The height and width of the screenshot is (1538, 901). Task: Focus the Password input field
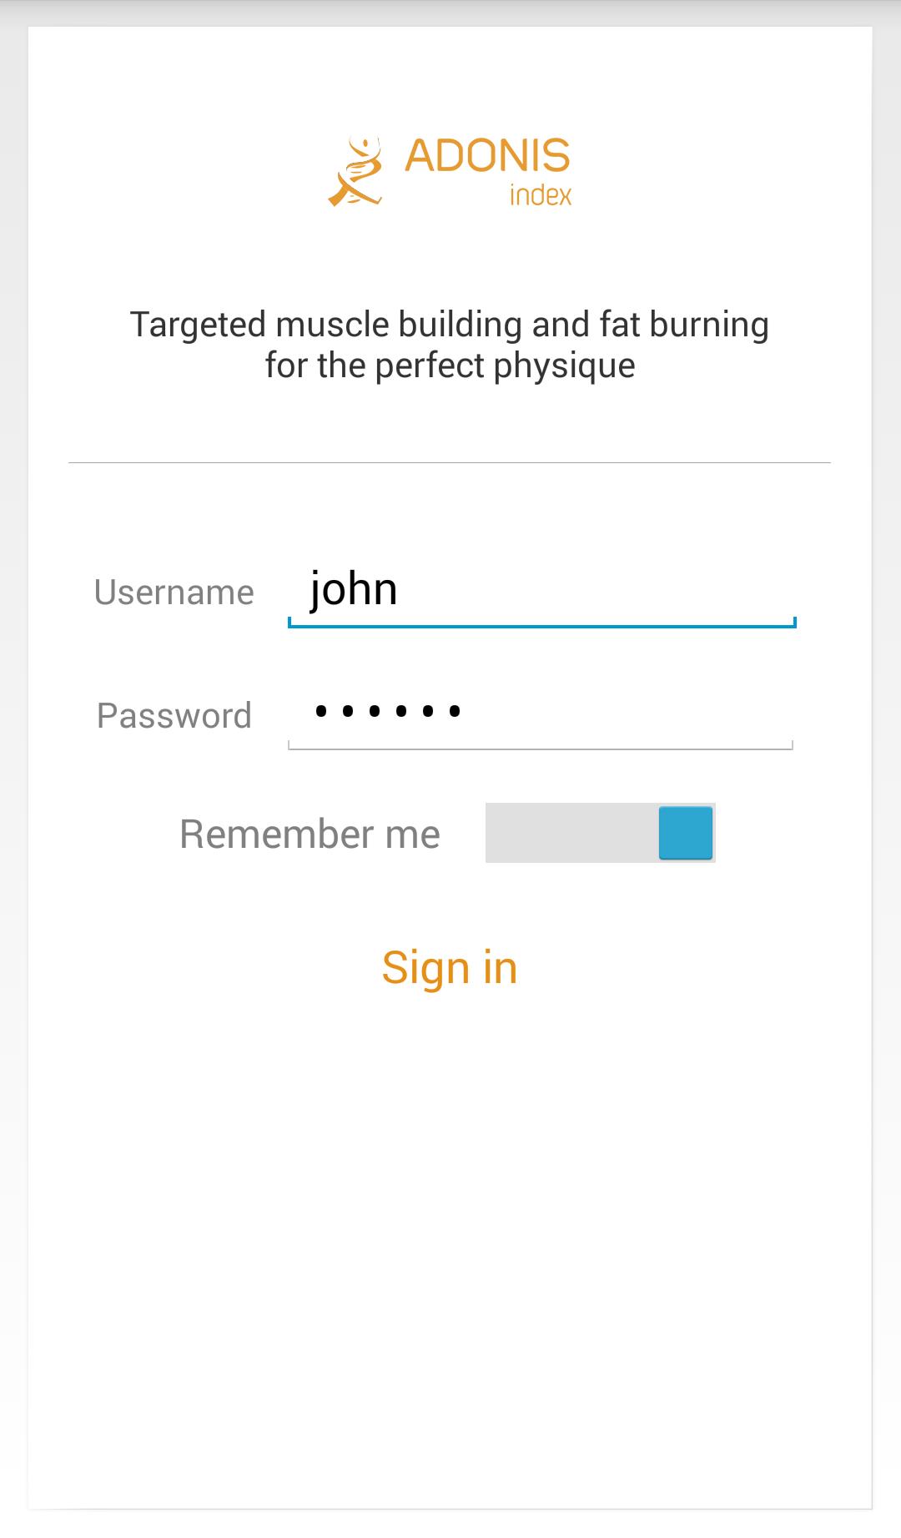[x=541, y=714]
